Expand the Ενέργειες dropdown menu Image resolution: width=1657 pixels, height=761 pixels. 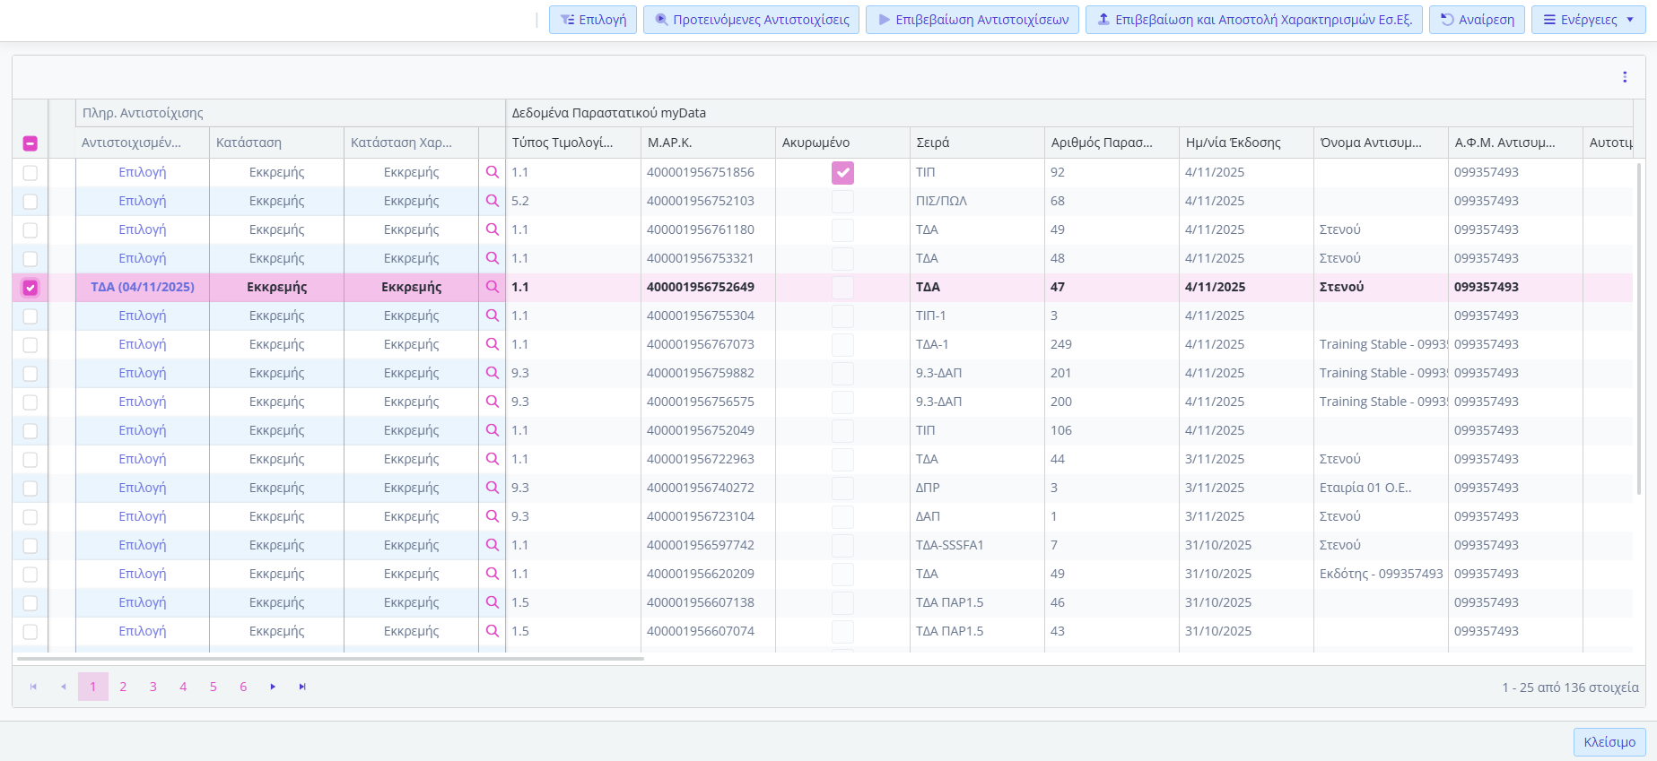click(1588, 20)
